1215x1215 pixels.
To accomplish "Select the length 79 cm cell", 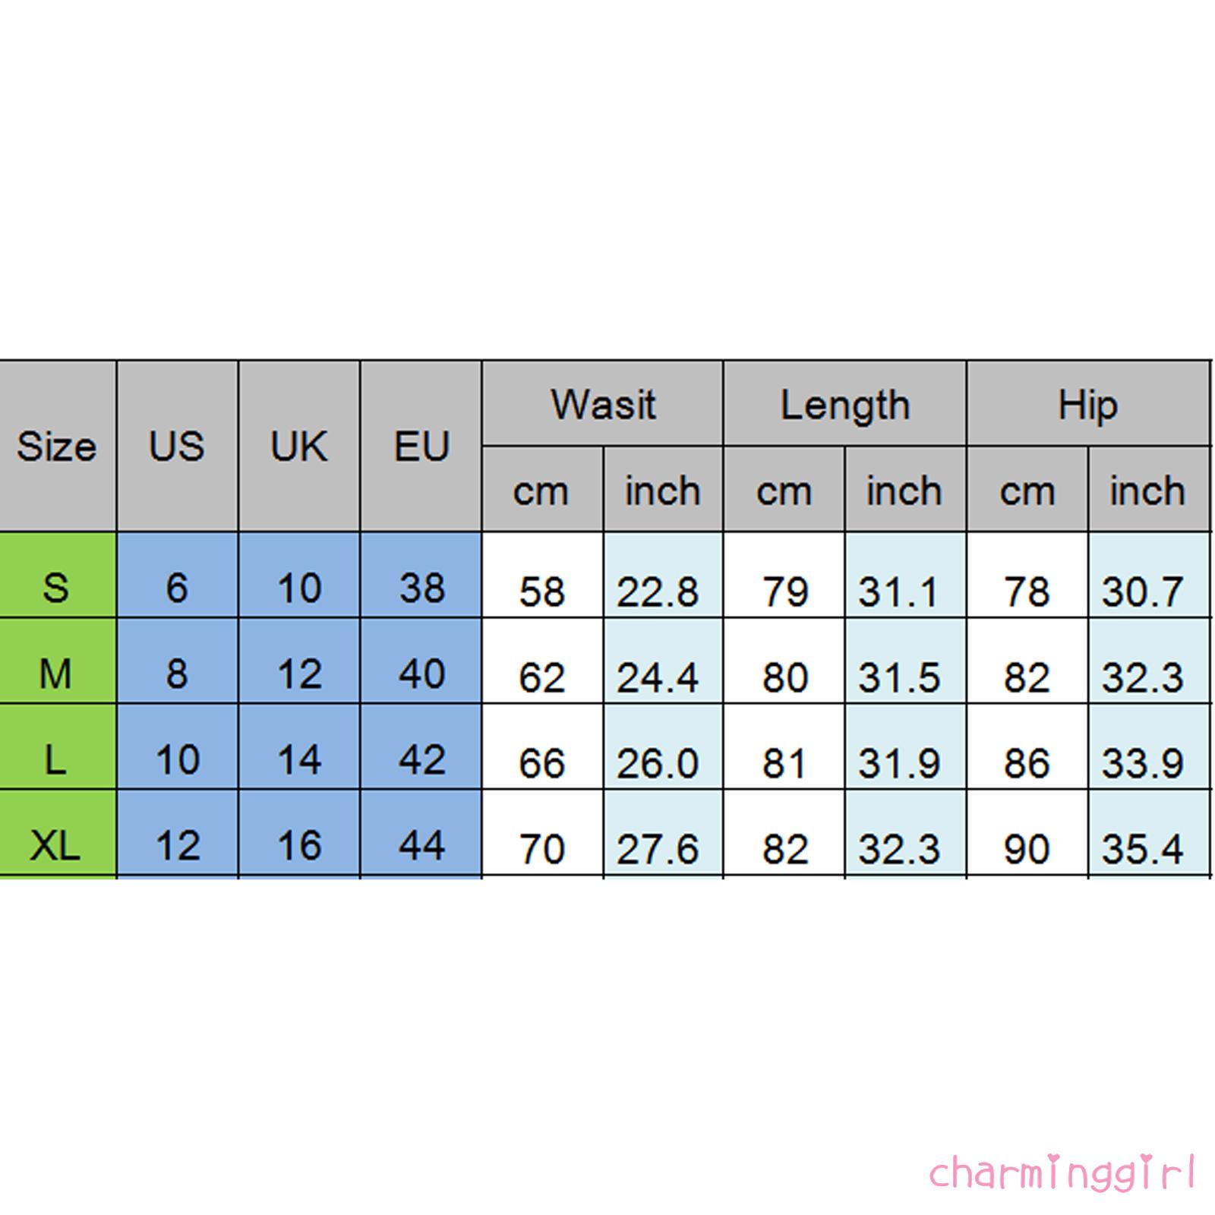I will pos(784,592).
